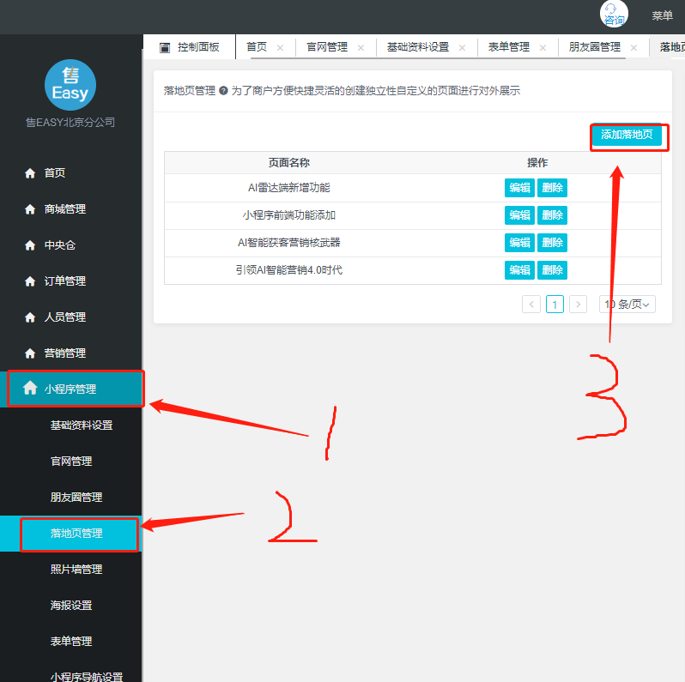This screenshot has width=685, height=682.
Task: Delete the 引领AI智能营销4.0时代 page
Action: (x=552, y=270)
